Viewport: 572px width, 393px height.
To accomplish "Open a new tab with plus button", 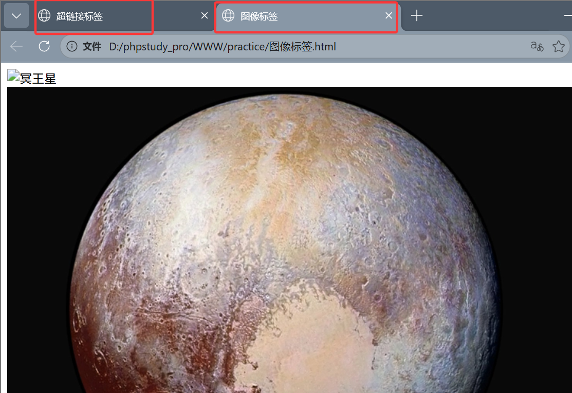I will point(417,16).
